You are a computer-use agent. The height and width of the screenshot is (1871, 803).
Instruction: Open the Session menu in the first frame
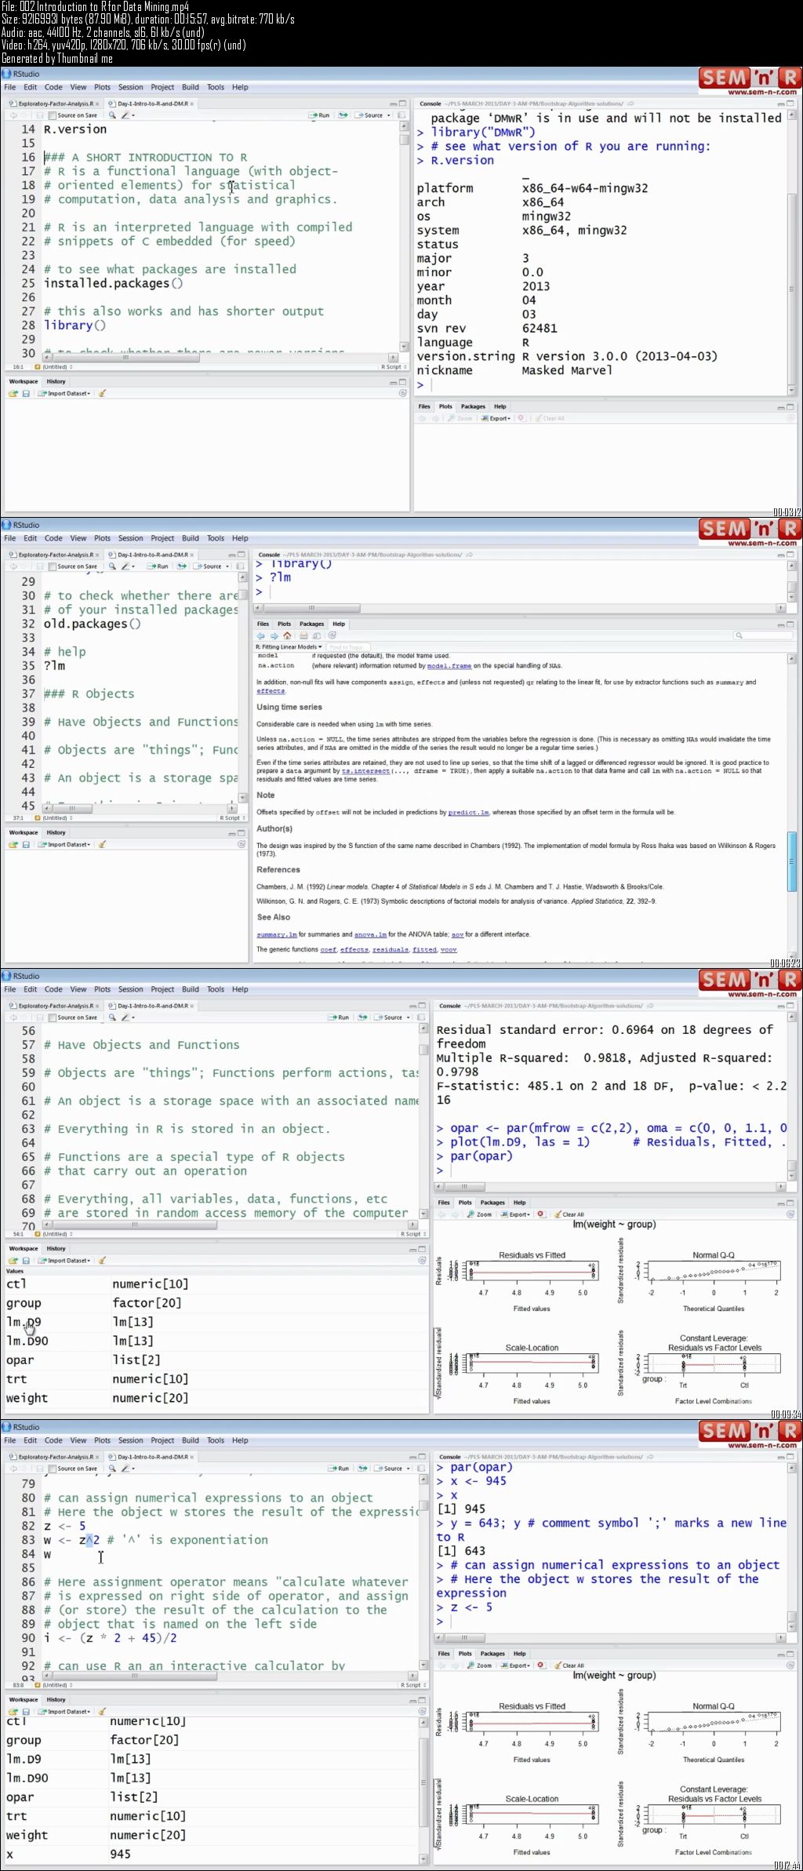(x=130, y=87)
